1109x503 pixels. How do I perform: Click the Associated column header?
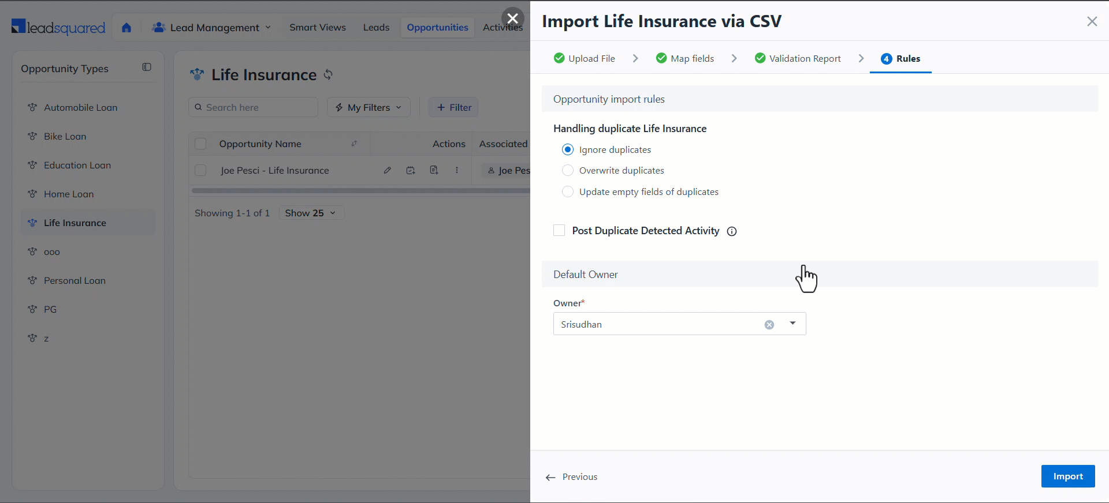pos(503,144)
